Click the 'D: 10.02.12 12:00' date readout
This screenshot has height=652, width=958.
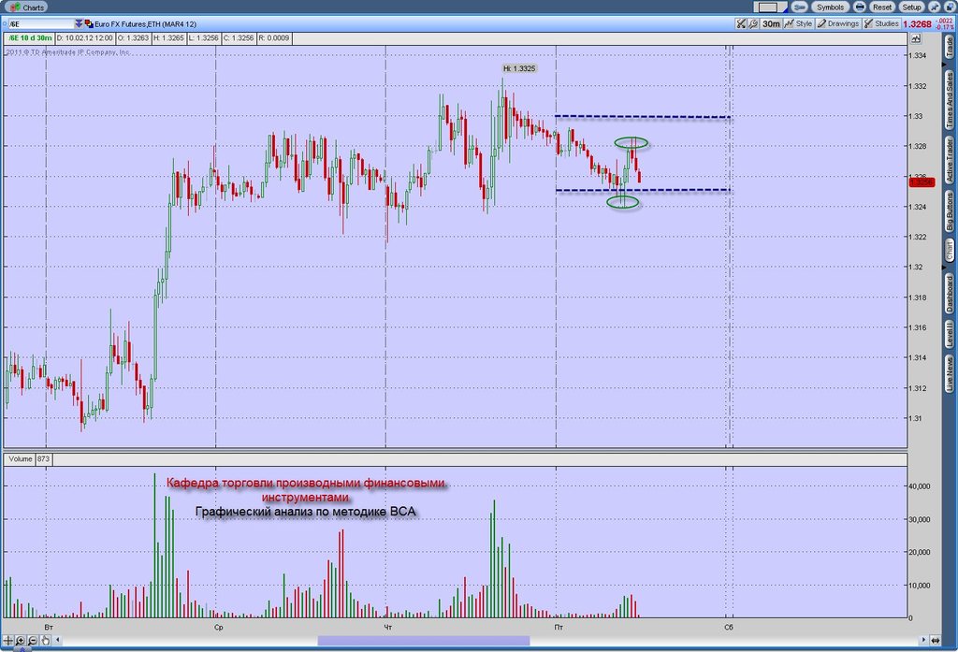[85, 38]
